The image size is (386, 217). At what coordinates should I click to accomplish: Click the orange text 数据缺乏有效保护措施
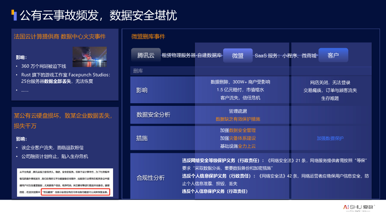[238, 119]
